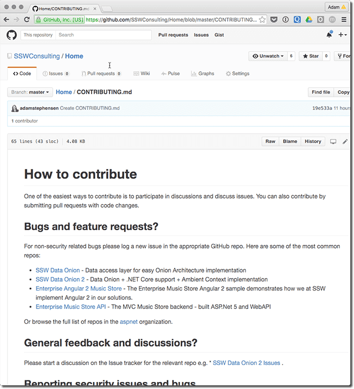Go to Pull requests in top navigation
Viewport: 354px width, 389px height.
point(173,35)
